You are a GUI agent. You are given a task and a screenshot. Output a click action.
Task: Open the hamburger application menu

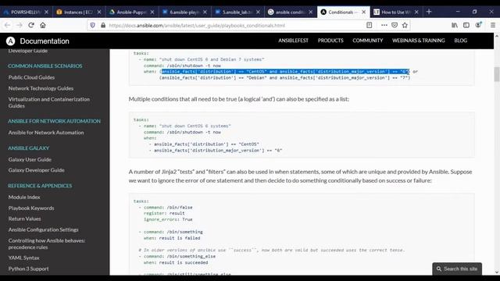point(493,25)
